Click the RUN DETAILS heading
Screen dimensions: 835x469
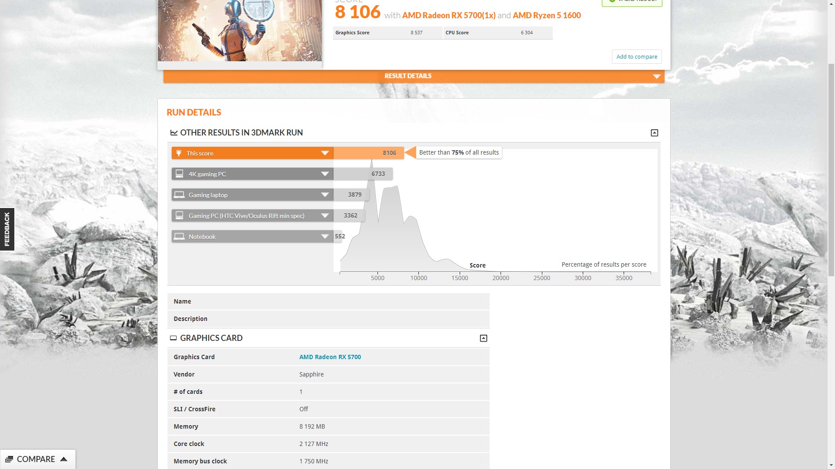(x=194, y=112)
